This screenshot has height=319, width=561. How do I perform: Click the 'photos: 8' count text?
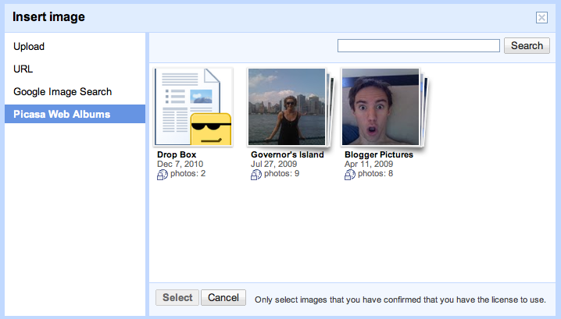[375, 174]
